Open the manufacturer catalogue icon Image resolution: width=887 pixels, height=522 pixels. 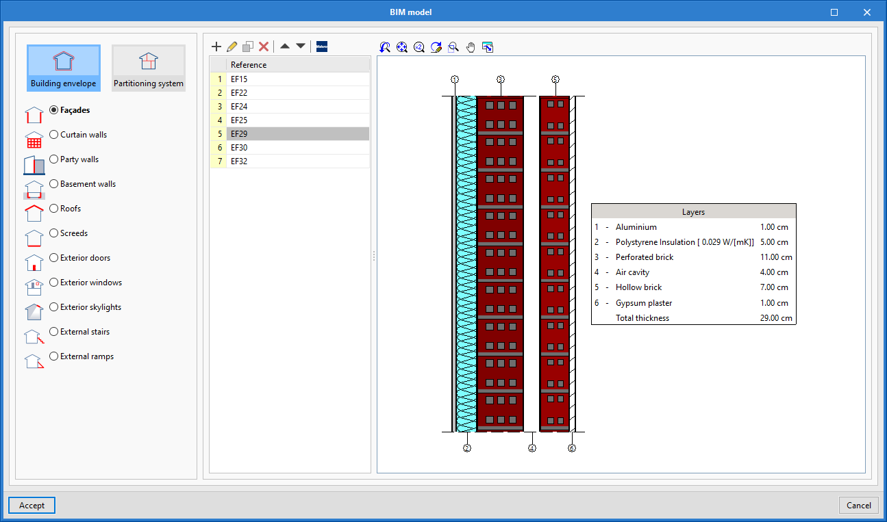coord(322,47)
